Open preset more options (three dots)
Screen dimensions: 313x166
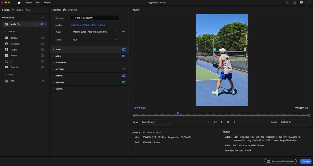[123, 32]
